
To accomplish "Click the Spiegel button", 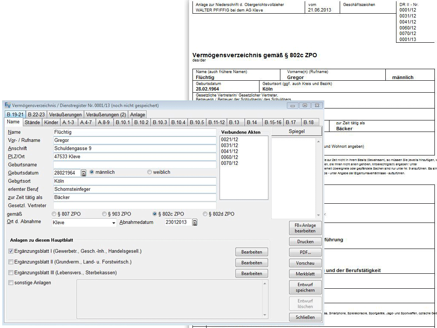I will click(x=297, y=132).
